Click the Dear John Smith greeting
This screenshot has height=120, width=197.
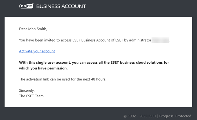point(33,29)
